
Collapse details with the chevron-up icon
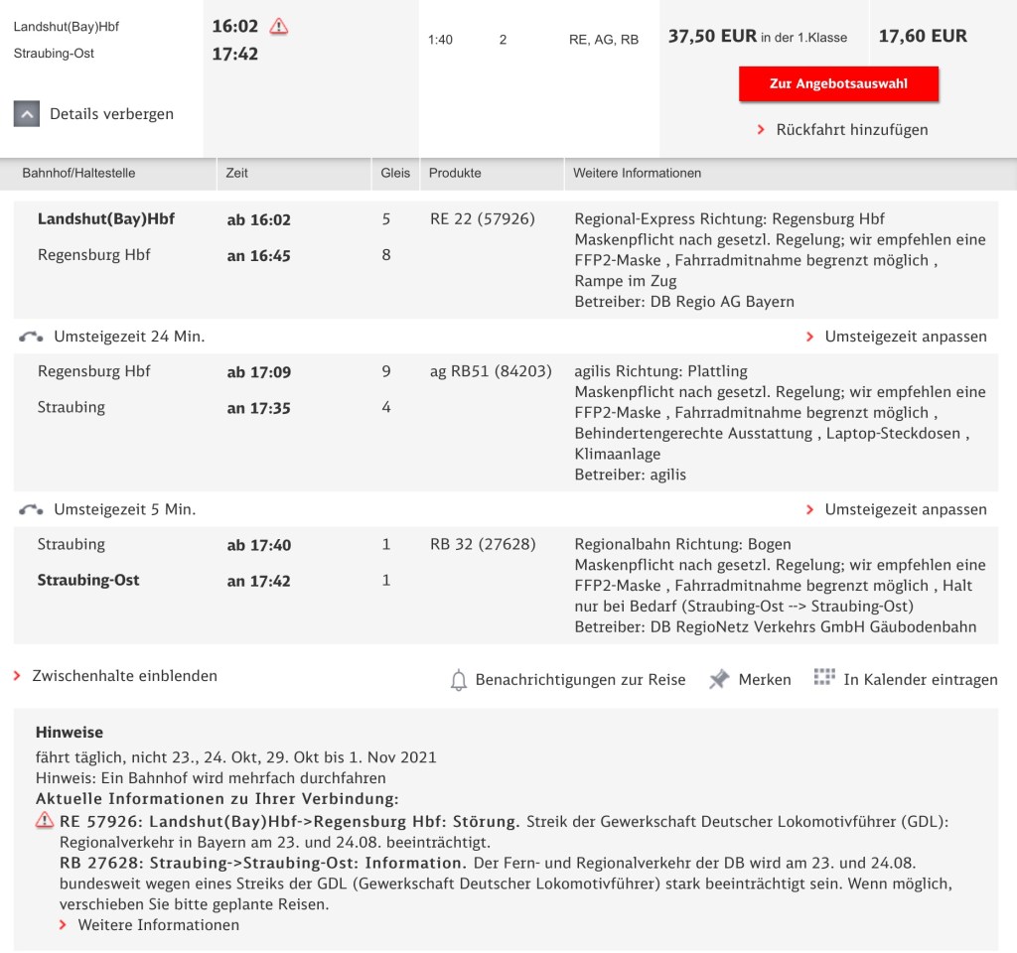[27, 114]
